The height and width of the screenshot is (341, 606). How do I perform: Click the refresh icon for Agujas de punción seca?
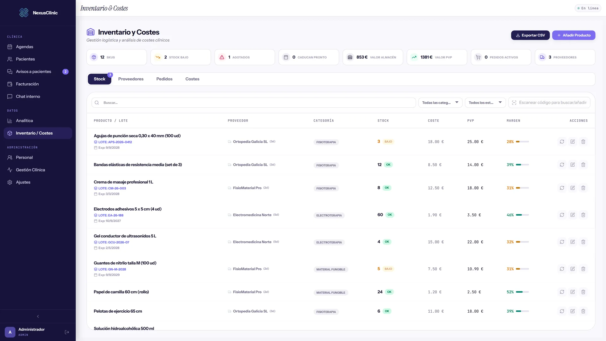coord(562,142)
